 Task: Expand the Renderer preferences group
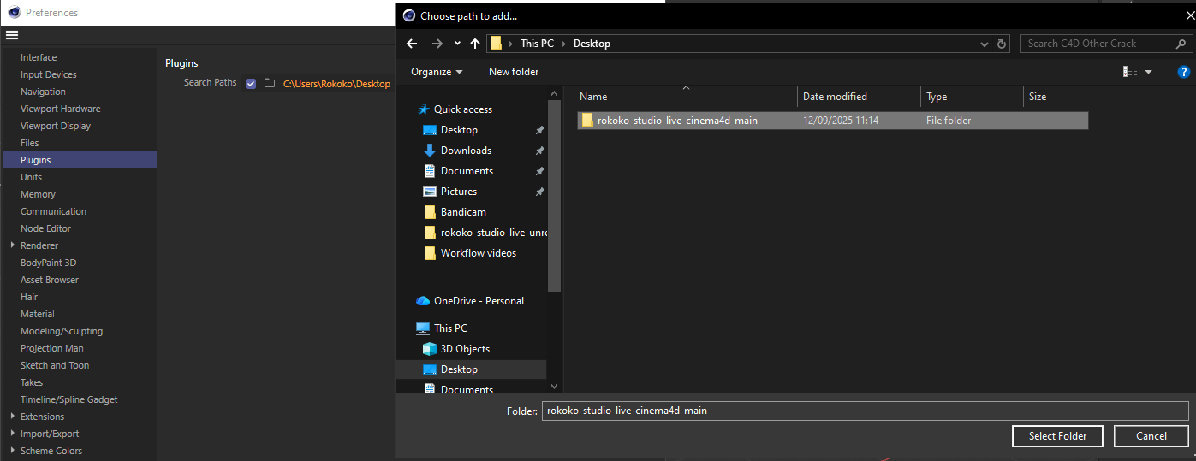12,245
